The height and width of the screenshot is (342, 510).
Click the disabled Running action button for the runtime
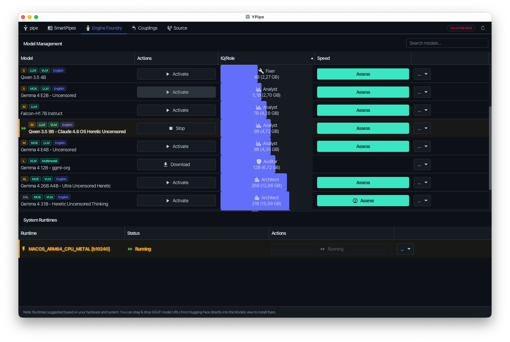(x=332, y=249)
